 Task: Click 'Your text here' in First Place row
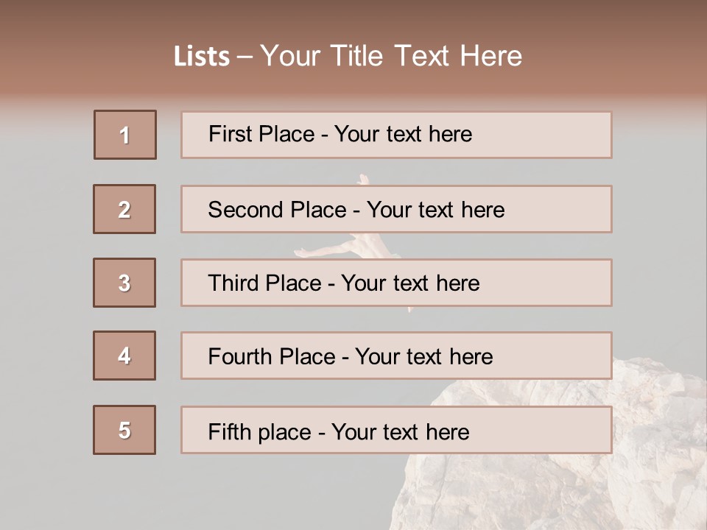[403, 134]
